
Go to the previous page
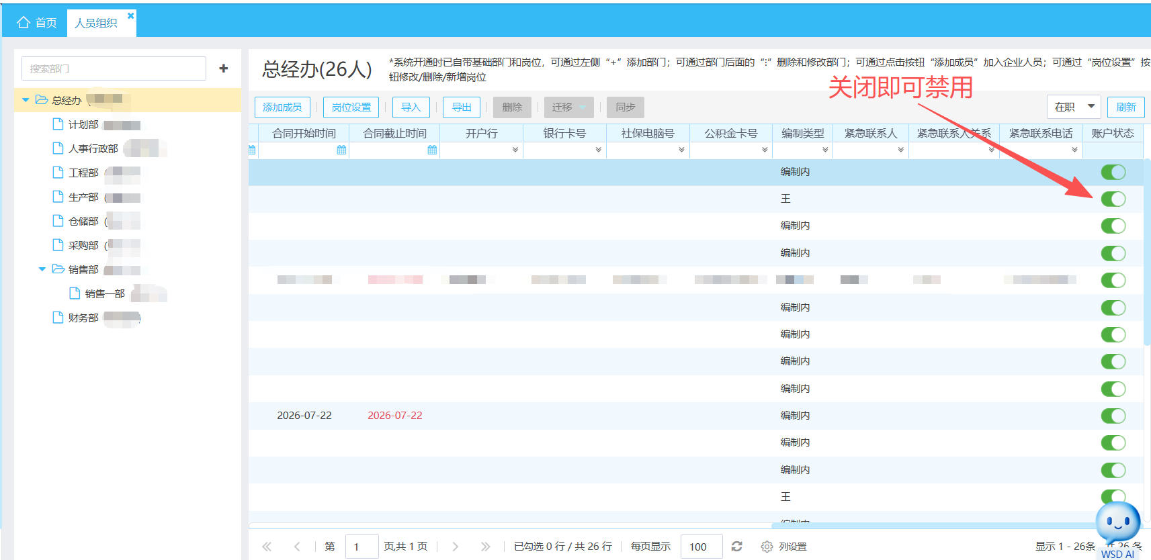297,547
